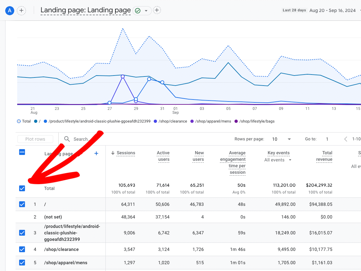
Task: Click the blue A filter avatar icon
Action: pyautogui.click(x=9, y=10)
